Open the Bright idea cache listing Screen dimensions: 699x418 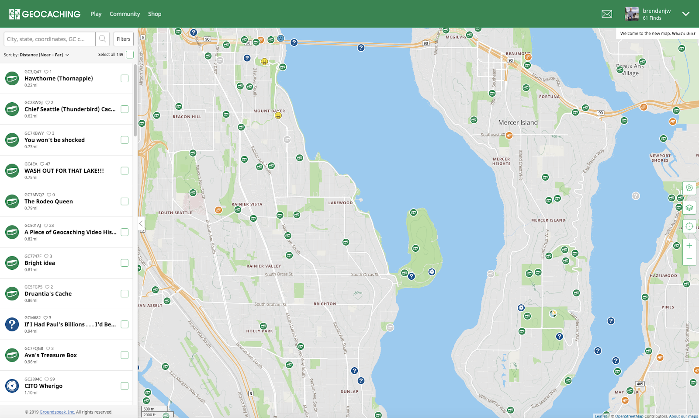click(x=40, y=263)
